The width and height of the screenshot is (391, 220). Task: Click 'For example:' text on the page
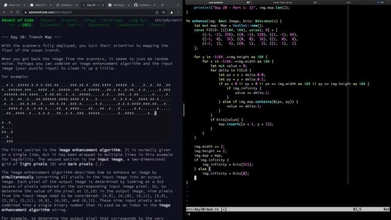(x=15, y=76)
